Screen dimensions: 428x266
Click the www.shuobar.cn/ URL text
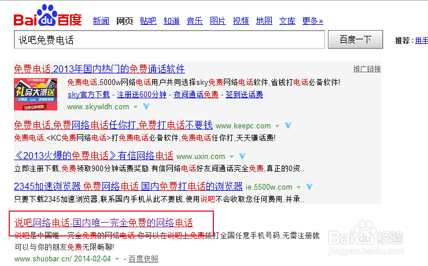tap(43, 258)
